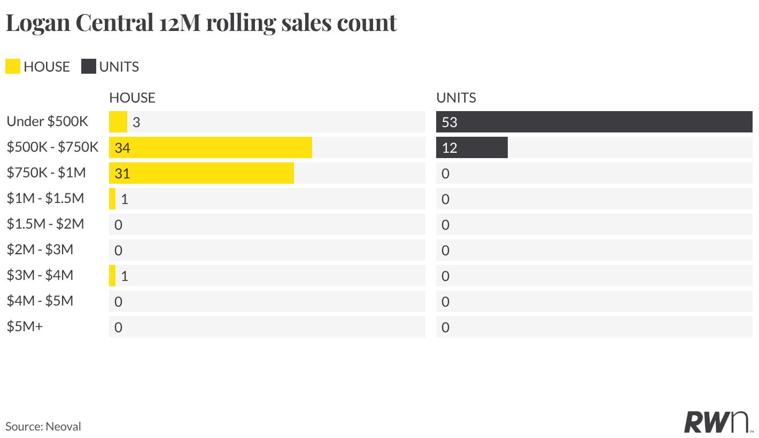Screen dimensions: 759x438
Task: Click the Source: Neoval text
Action: 43,426
